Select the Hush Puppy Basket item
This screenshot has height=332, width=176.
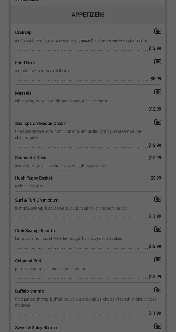33,178
